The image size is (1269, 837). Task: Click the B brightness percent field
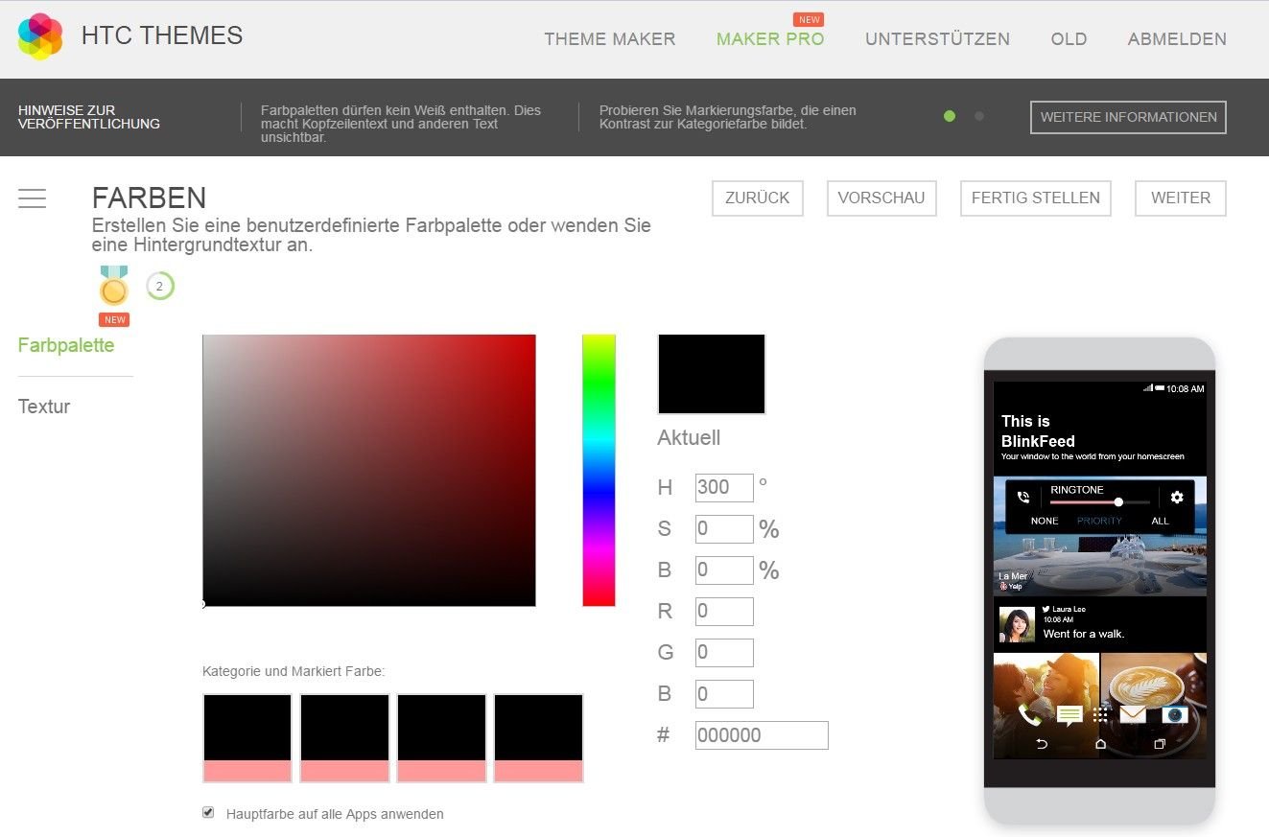point(724,570)
